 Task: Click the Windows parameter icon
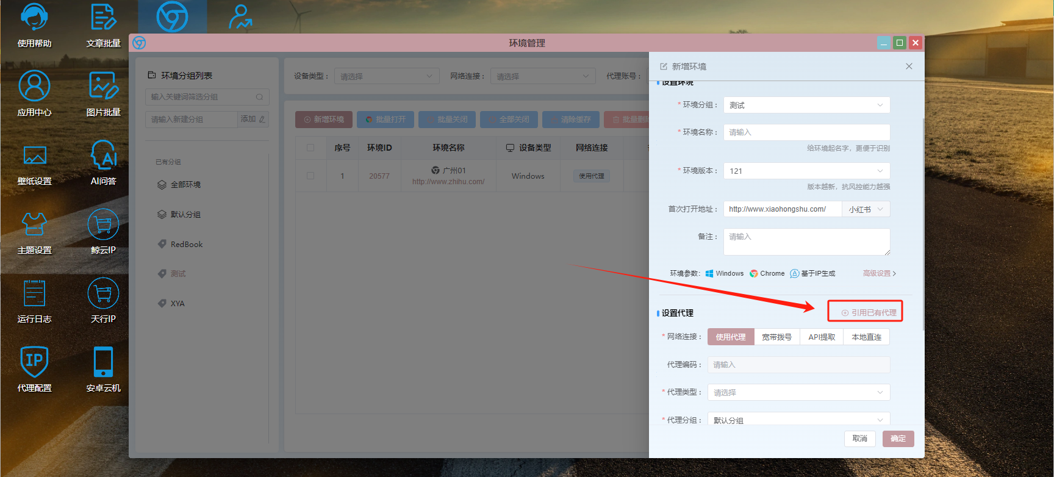point(709,273)
